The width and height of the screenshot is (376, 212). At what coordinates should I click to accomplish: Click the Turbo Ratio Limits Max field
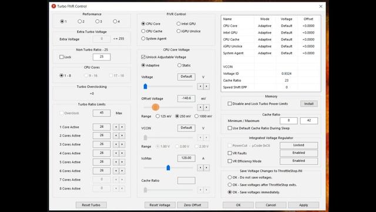pos(102,113)
